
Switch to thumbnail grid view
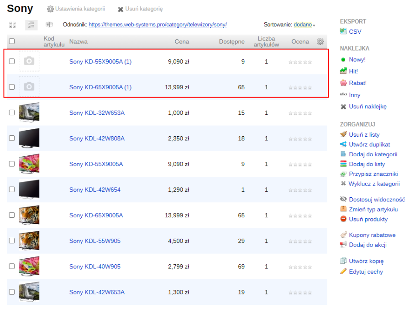pos(12,25)
